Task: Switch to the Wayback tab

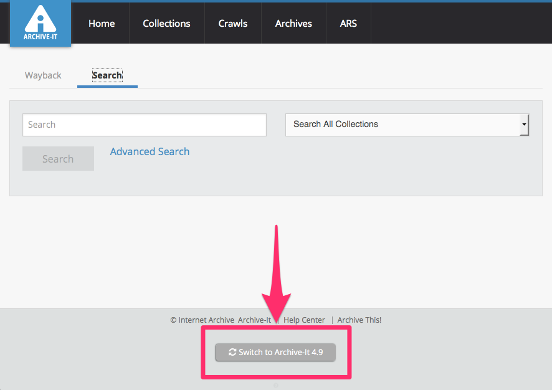Action: (x=43, y=75)
